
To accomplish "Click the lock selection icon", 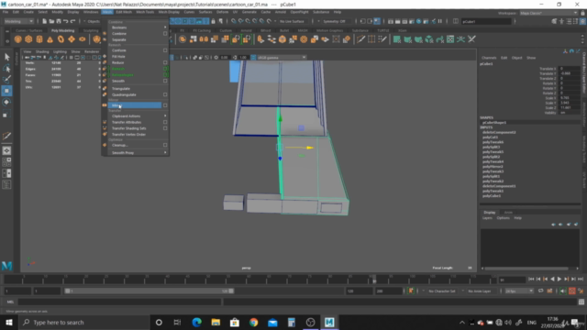I will pos(213,21).
